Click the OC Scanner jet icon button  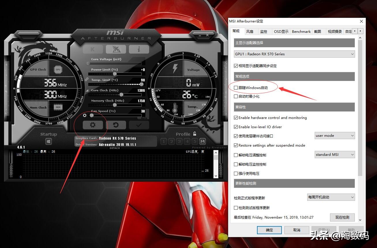click(116, 49)
